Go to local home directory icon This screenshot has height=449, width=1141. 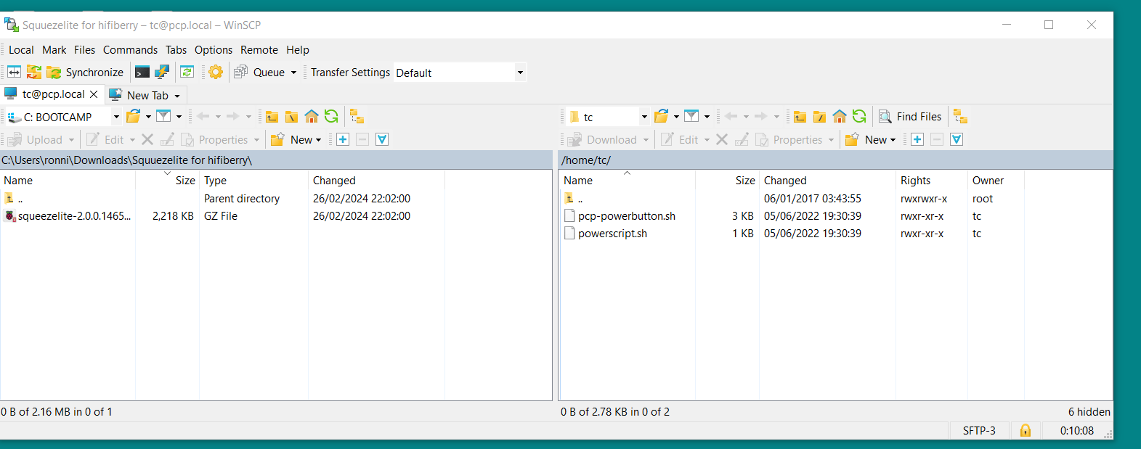click(312, 117)
